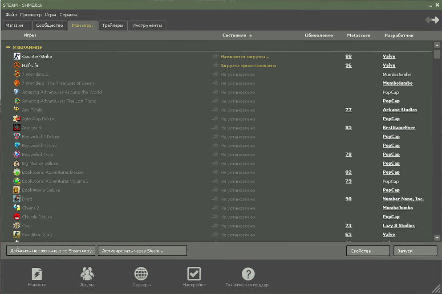
Task: Switch to the Сообщество tab
Action: pyautogui.click(x=49, y=25)
